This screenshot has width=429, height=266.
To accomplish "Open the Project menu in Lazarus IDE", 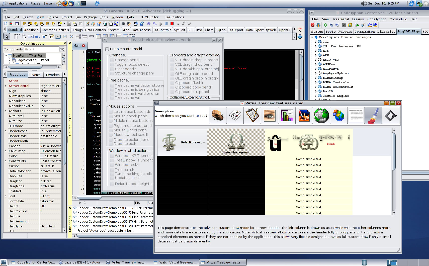I will (67, 17).
